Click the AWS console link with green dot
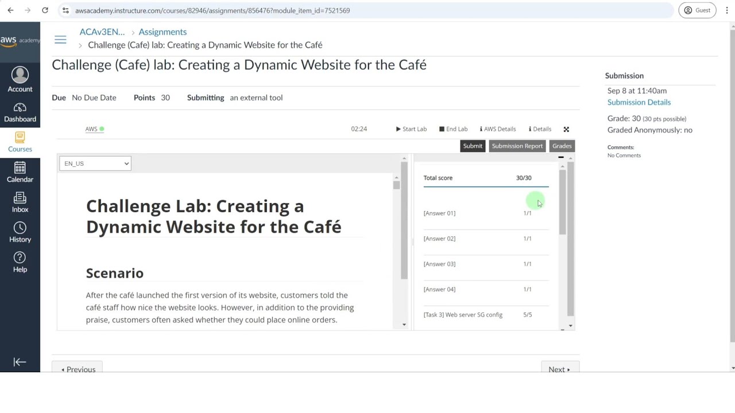 (x=95, y=129)
